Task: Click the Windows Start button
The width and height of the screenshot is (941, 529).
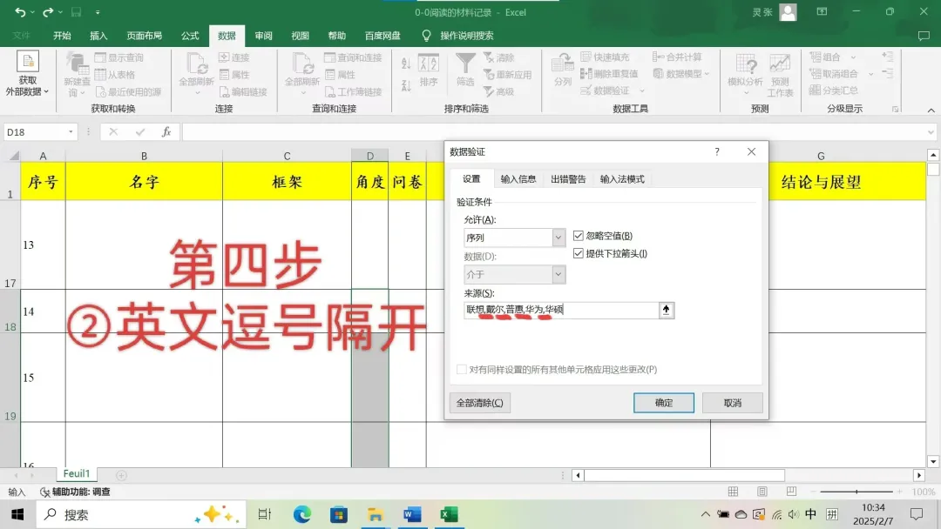Action: point(17,514)
